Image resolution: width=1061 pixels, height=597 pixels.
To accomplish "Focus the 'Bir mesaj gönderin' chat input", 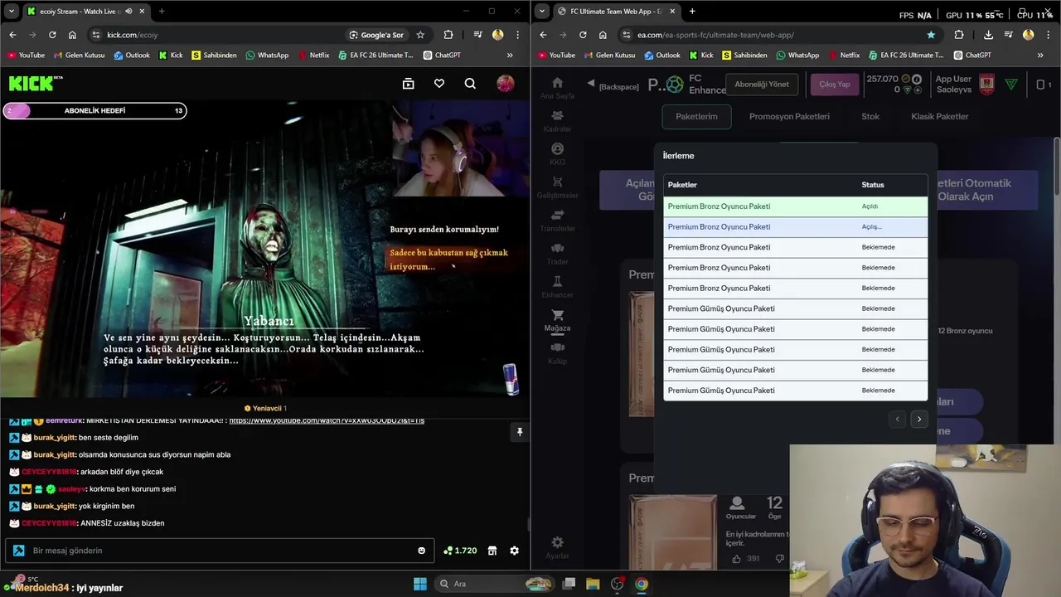I will (221, 551).
